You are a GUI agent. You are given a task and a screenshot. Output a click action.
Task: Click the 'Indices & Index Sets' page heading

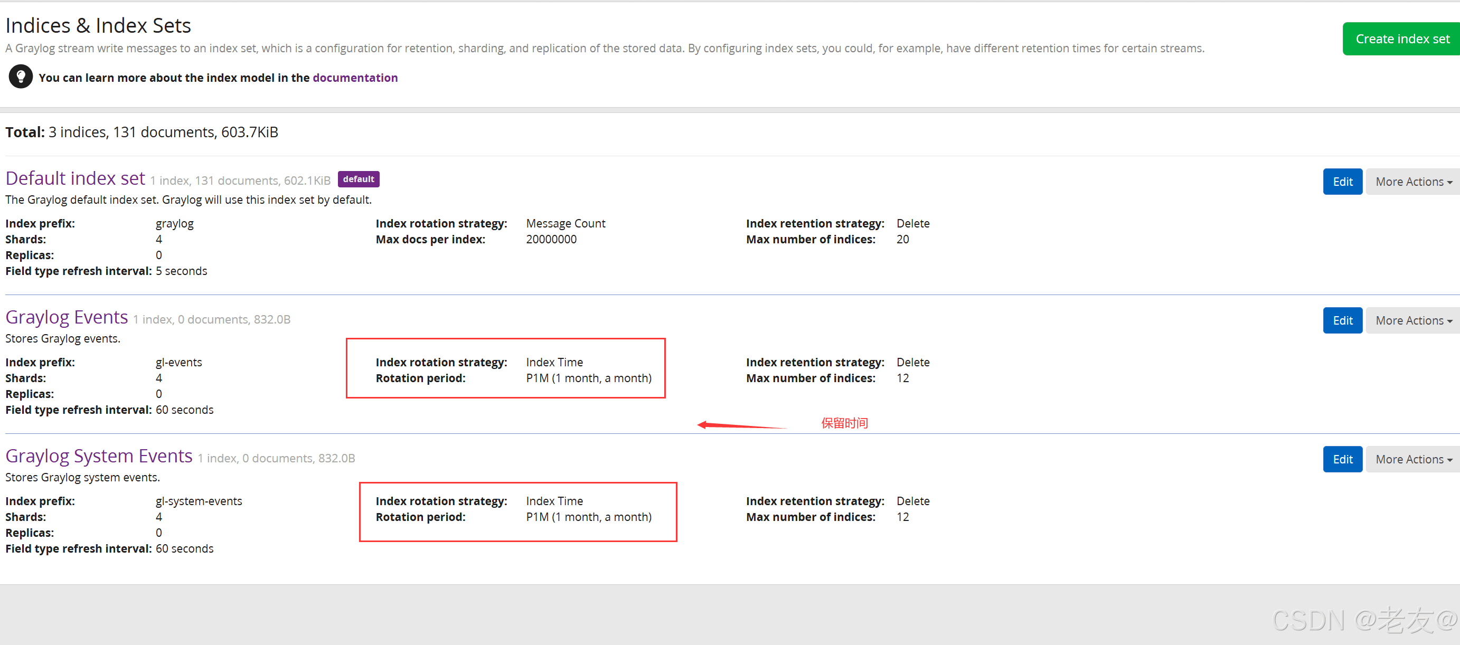coord(98,25)
